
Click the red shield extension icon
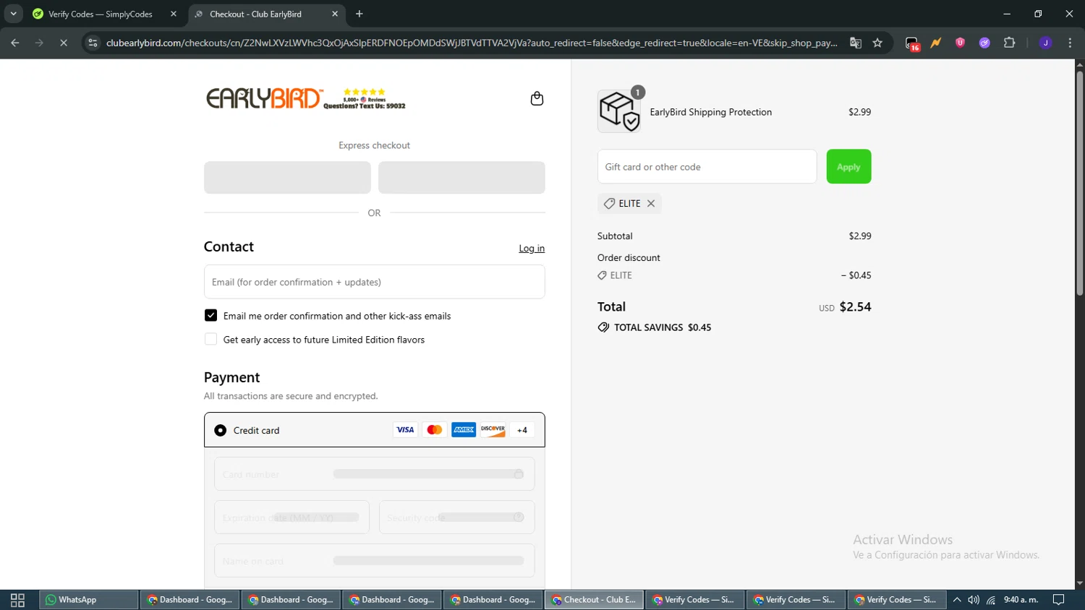tap(961, 43)
